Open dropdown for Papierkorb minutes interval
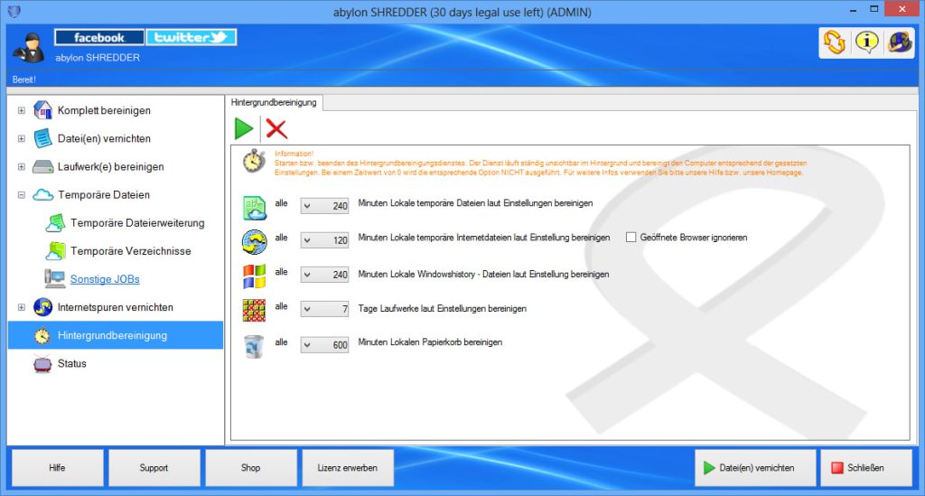This screenshot has width=925, height=496. pyautogui.click(x=307, y=344)
